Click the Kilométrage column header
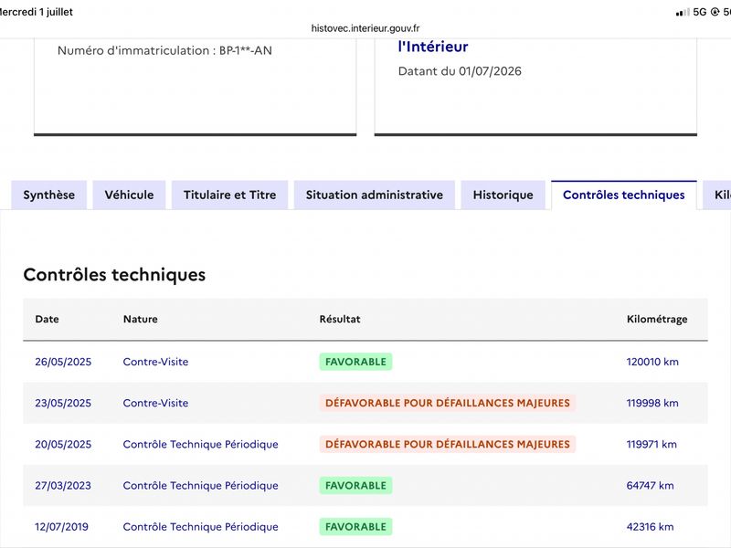 pyautogui.click(x=657, y=319)
